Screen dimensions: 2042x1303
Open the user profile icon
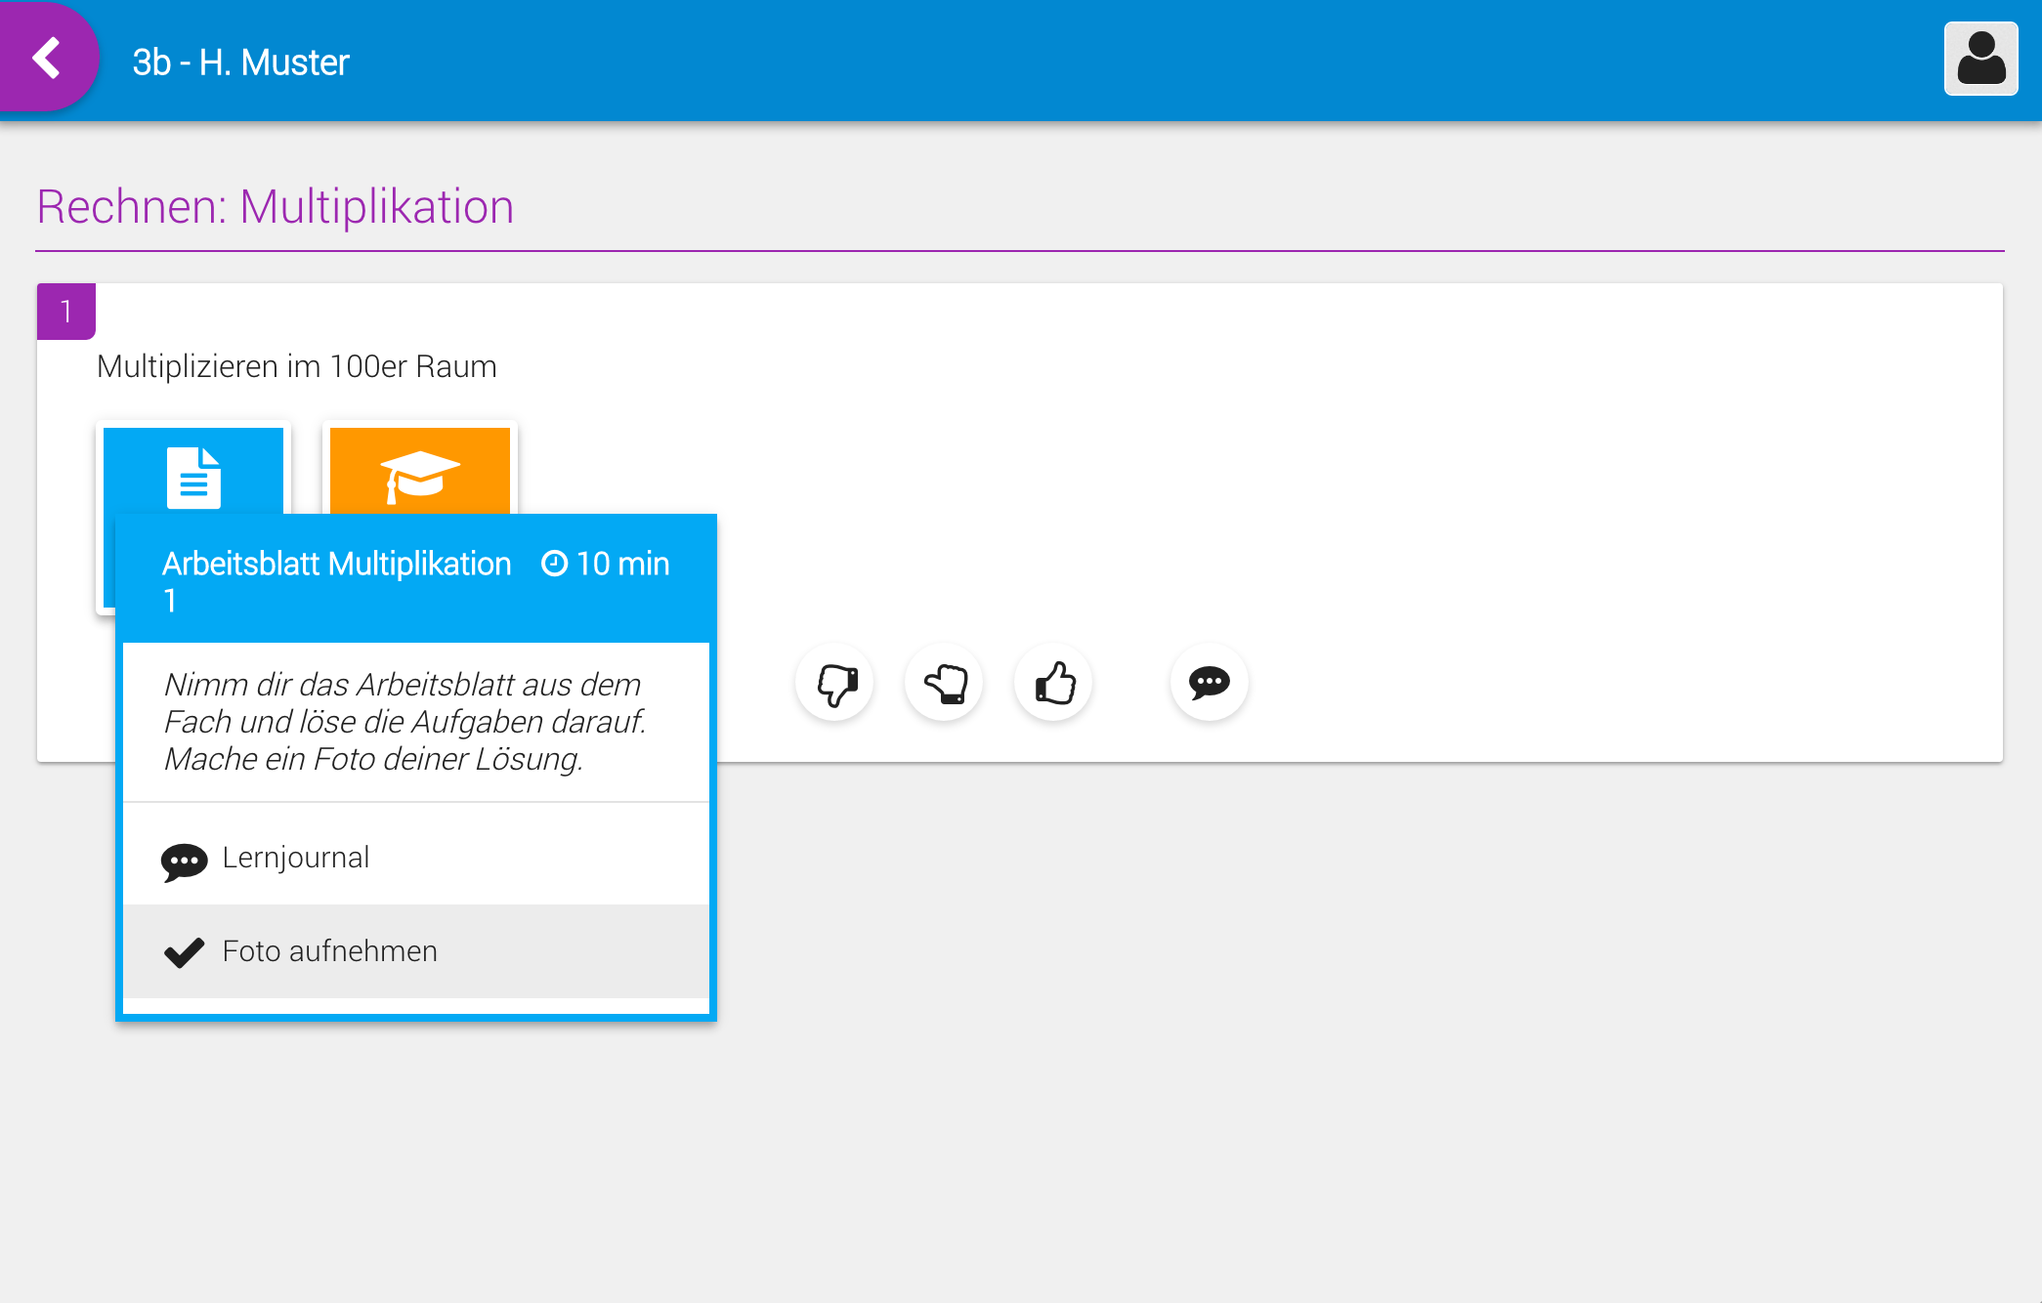1980,59
